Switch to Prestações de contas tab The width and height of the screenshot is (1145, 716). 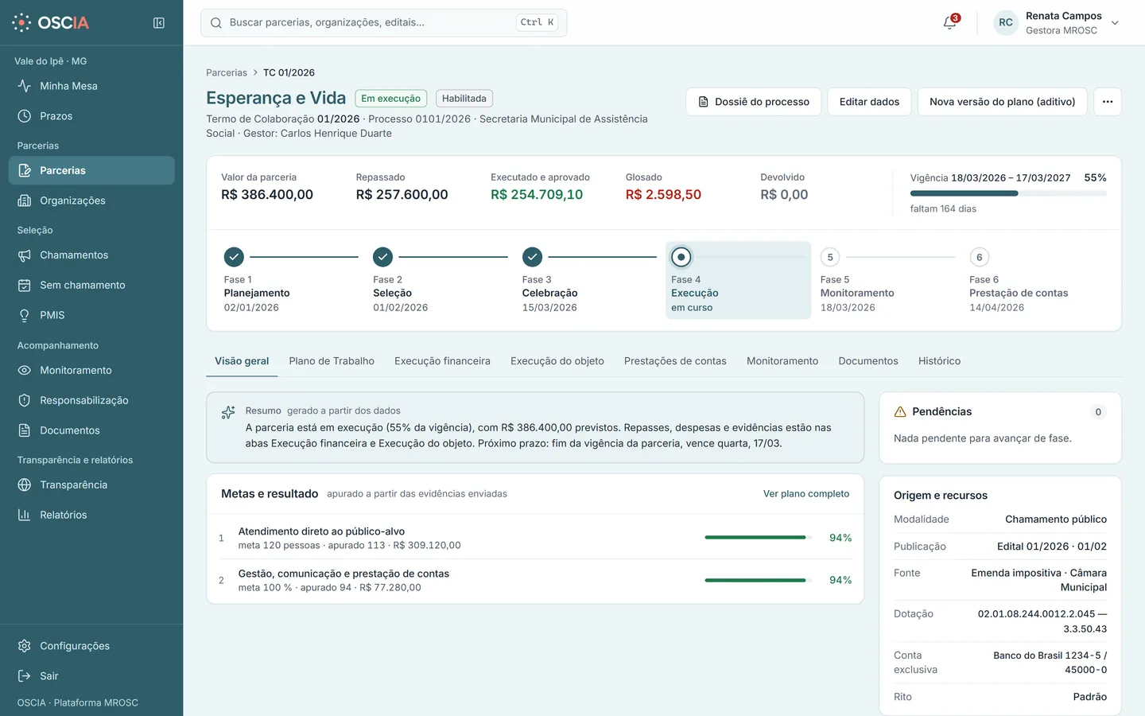click(x=675, y=361)
